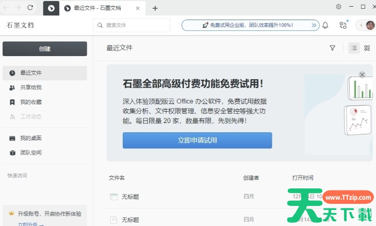Click the 立即申请试用 button

coord(198,141)
